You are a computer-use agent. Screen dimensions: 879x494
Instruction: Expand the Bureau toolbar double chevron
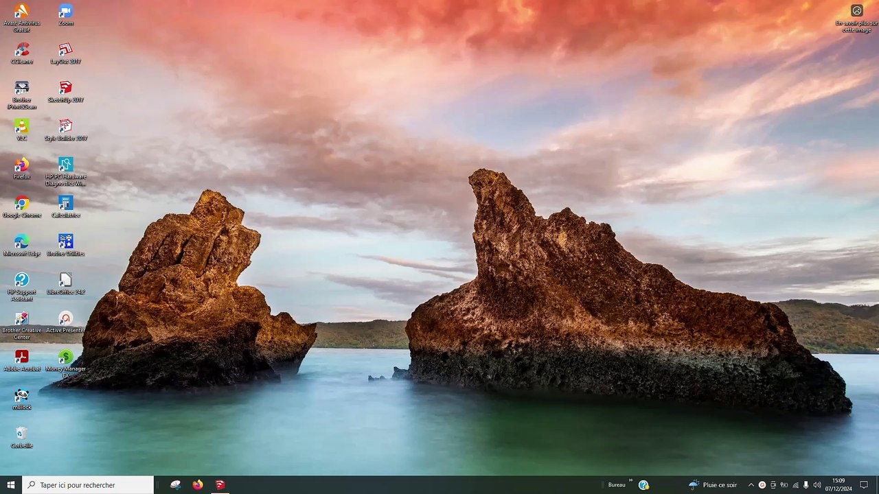(x=630, y=481)
